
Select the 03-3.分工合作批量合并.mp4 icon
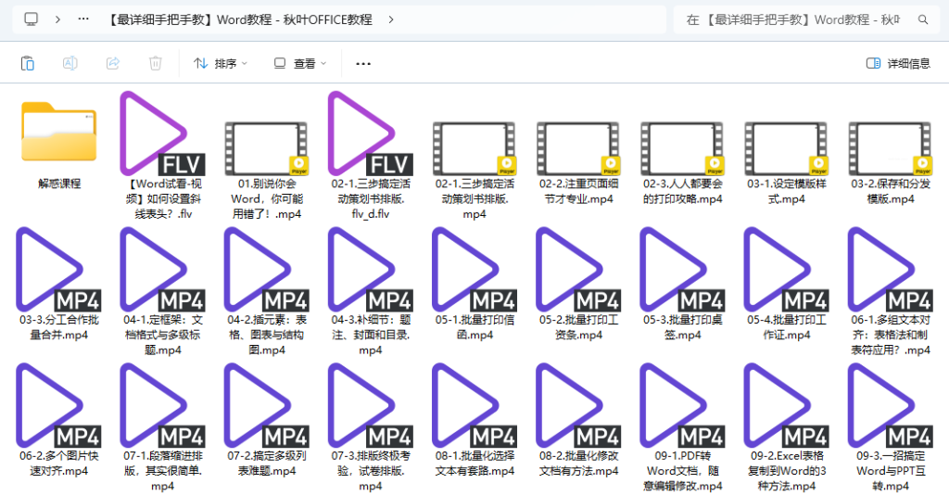coord(58,270)
